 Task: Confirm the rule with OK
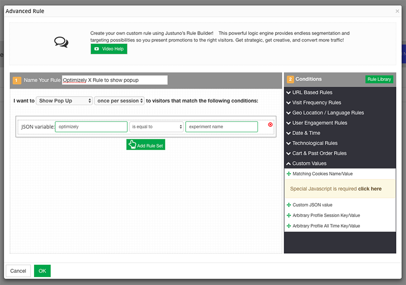42,271
